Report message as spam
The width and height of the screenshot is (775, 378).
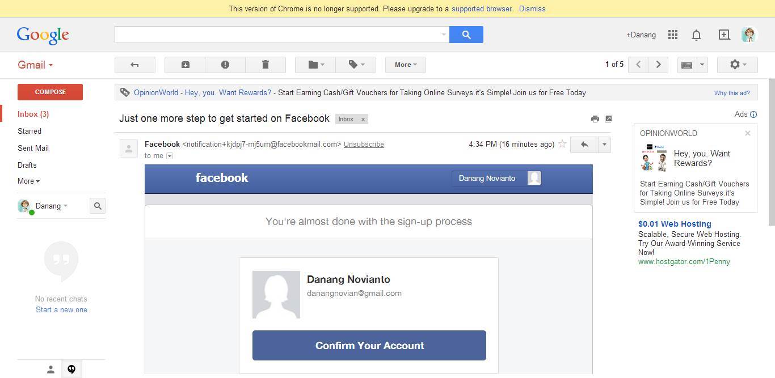point(225,65)
